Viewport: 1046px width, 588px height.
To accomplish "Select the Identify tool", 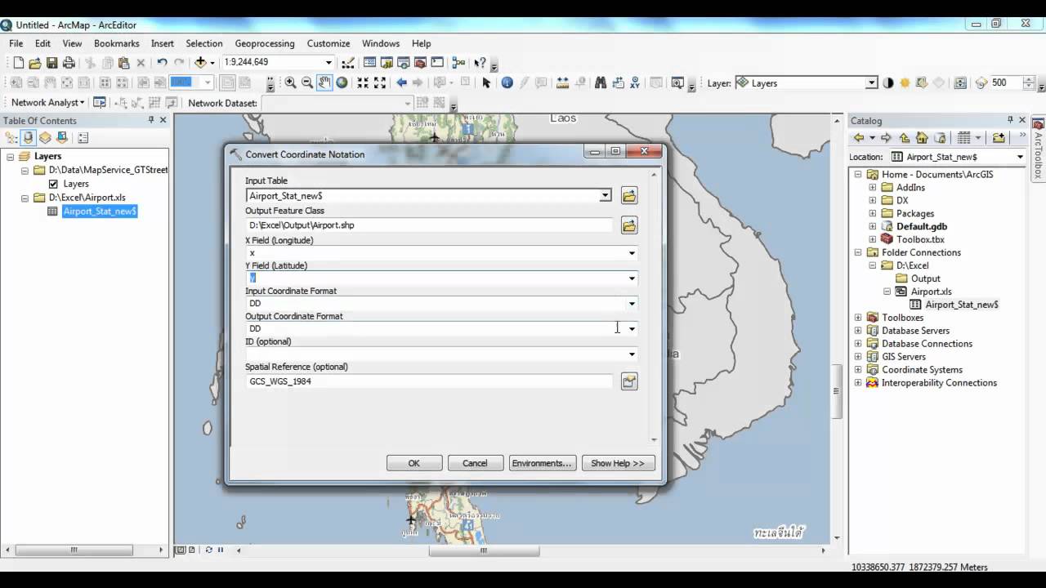I will pyautogui.click(x=507, y=82).
